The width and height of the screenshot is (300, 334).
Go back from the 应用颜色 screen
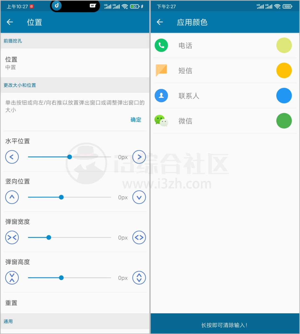[160, 22]
